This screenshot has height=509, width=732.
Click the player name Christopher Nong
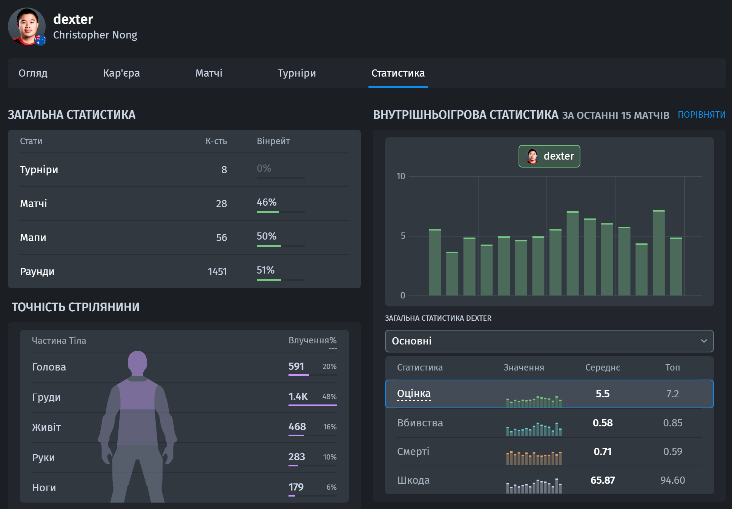[95, 35]
